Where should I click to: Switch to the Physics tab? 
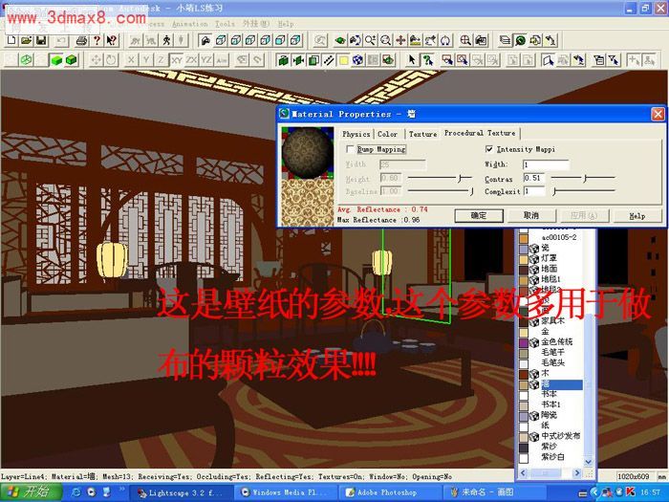pos(356,134)
